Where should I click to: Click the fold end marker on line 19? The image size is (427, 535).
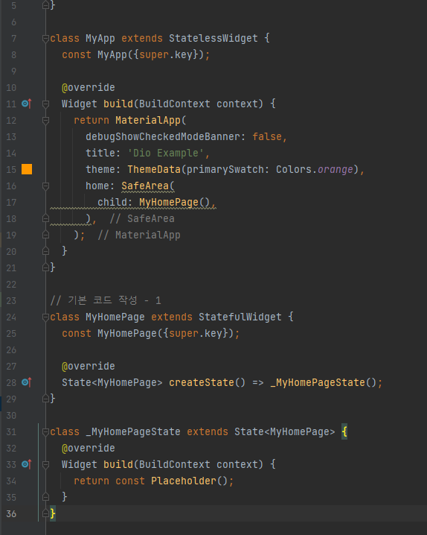click(x=45, y=235)
